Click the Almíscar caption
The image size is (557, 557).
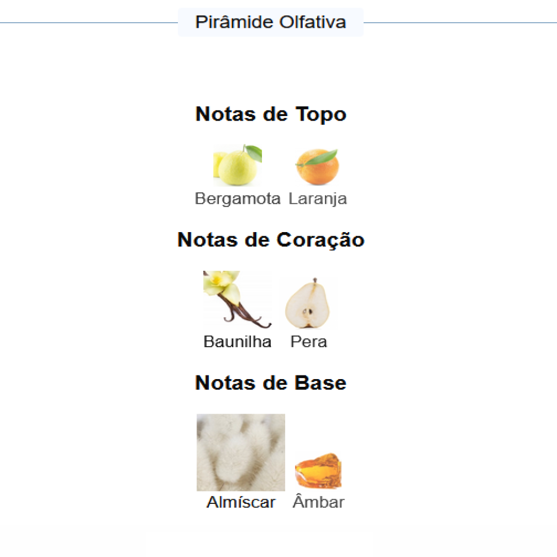pyautogui.click(x=241, y=502)
